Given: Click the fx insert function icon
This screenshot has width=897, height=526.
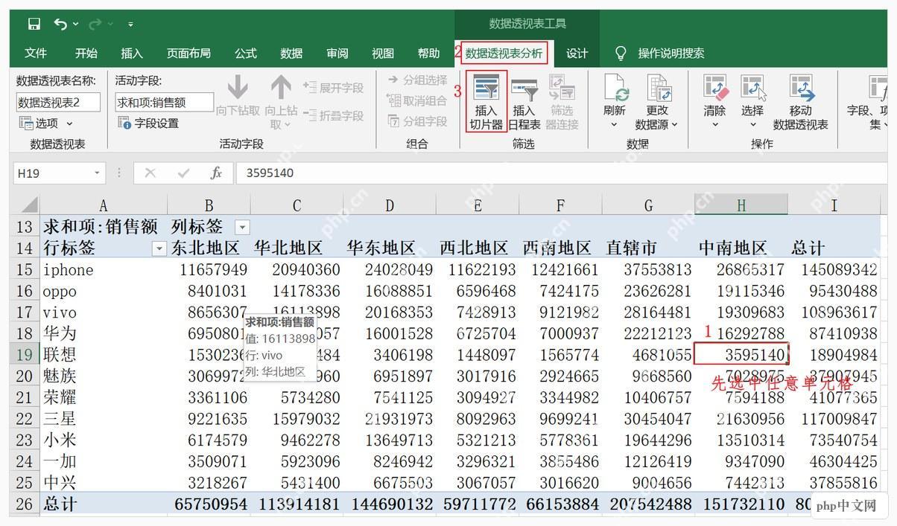Looking at the screenshot, I should (x=216, y=173).
